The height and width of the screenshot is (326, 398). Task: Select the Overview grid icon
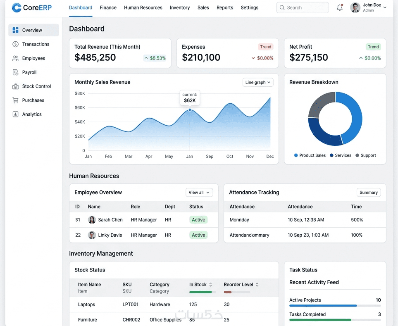coord(15,30)
